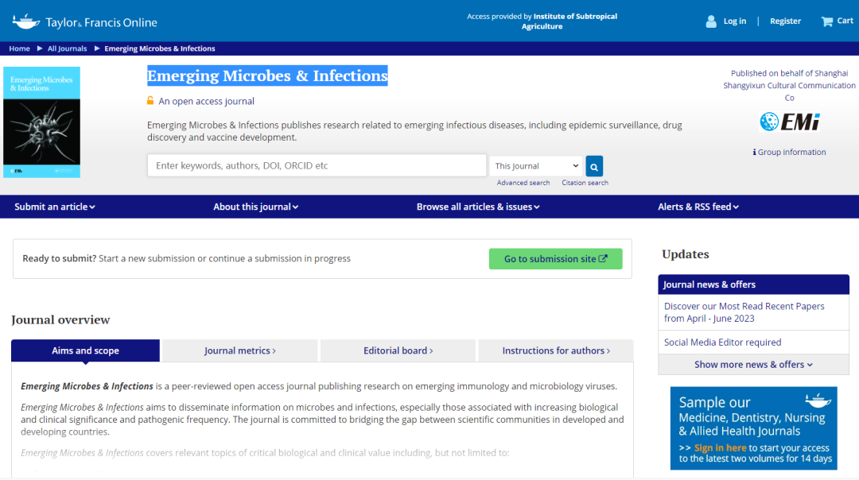
Task: Click the open access padlock icon
Action: click(x=150, y=101)
